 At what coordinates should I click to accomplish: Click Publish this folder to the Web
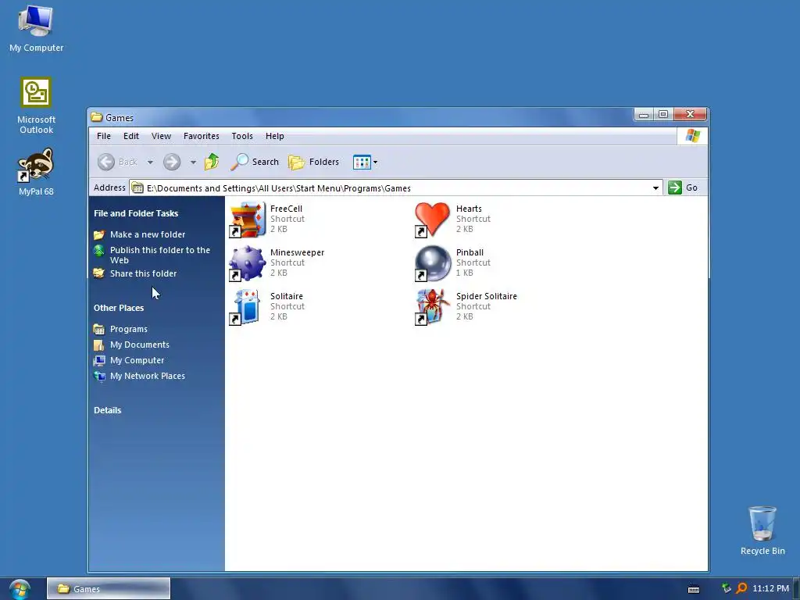tap(160, 255)
